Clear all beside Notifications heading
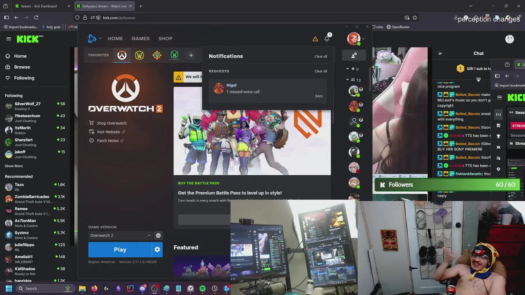 click(x=321, y=57)
